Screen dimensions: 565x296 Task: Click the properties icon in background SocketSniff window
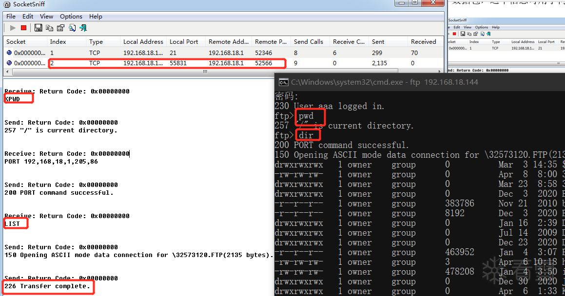point(476,34)
